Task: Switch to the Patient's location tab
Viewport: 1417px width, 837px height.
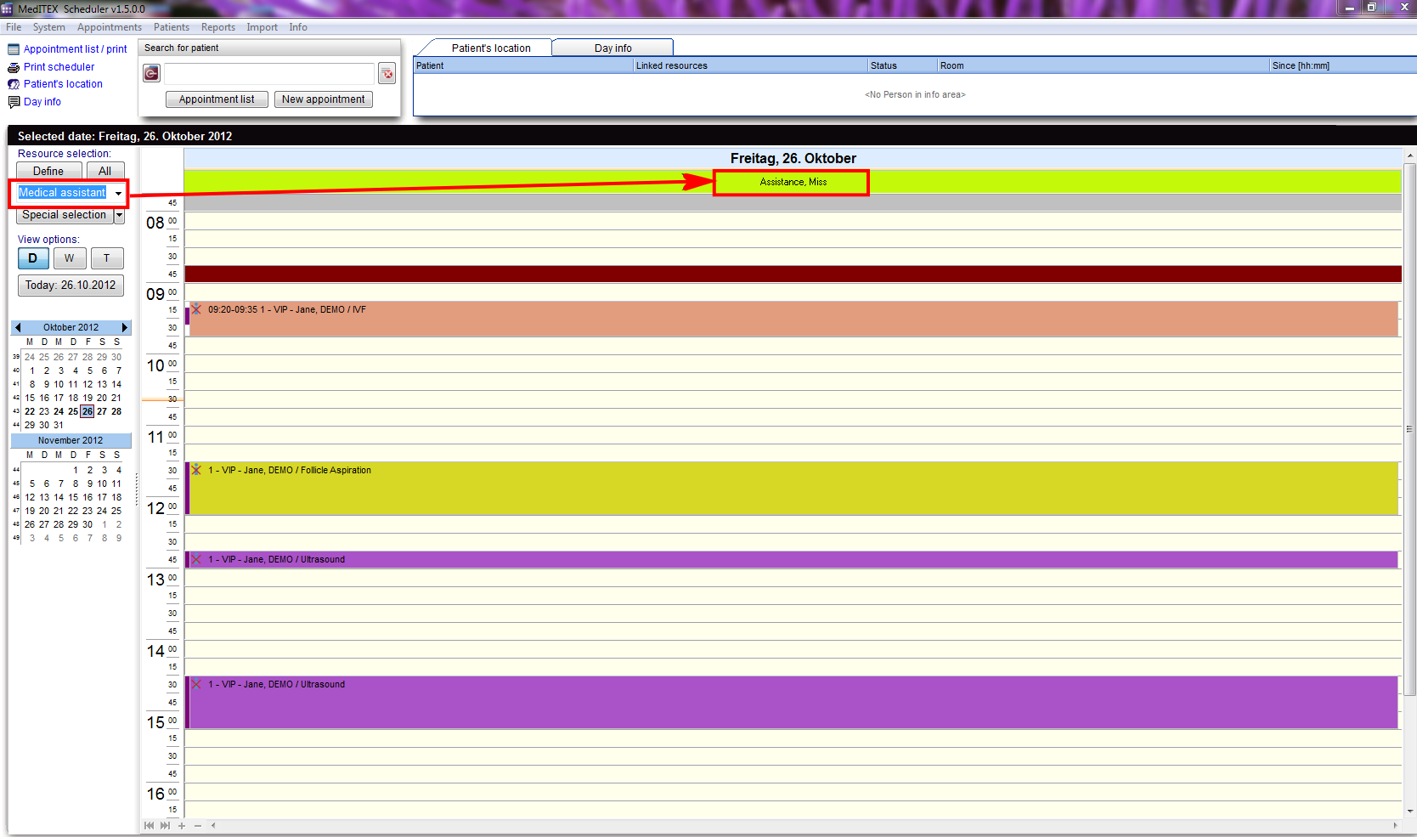Action: [491, 48]
